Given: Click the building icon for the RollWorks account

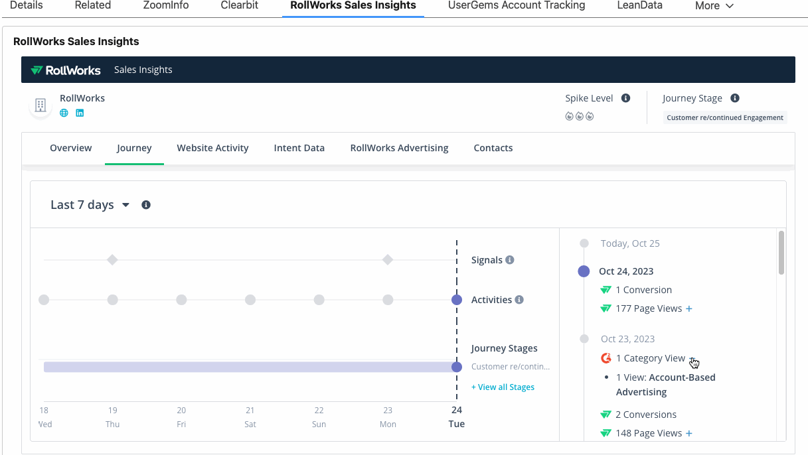Looking at the screenshot, I should (x=40, y=105).
